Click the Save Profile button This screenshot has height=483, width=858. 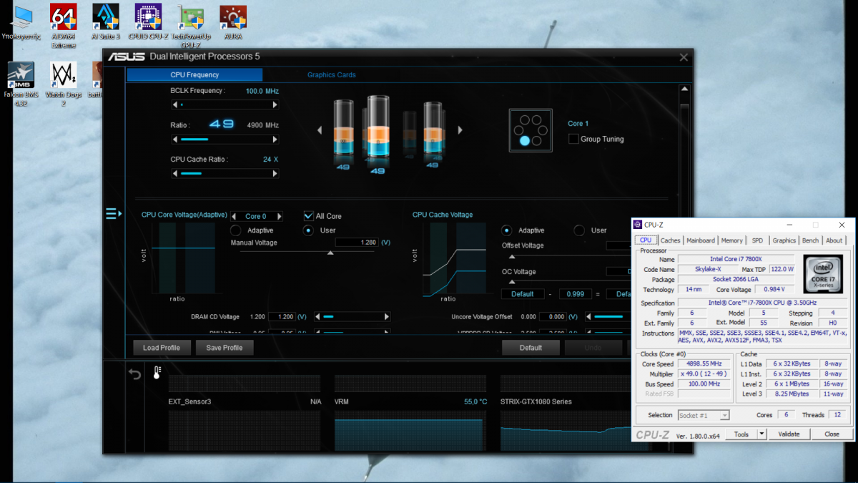pos(225,348)
